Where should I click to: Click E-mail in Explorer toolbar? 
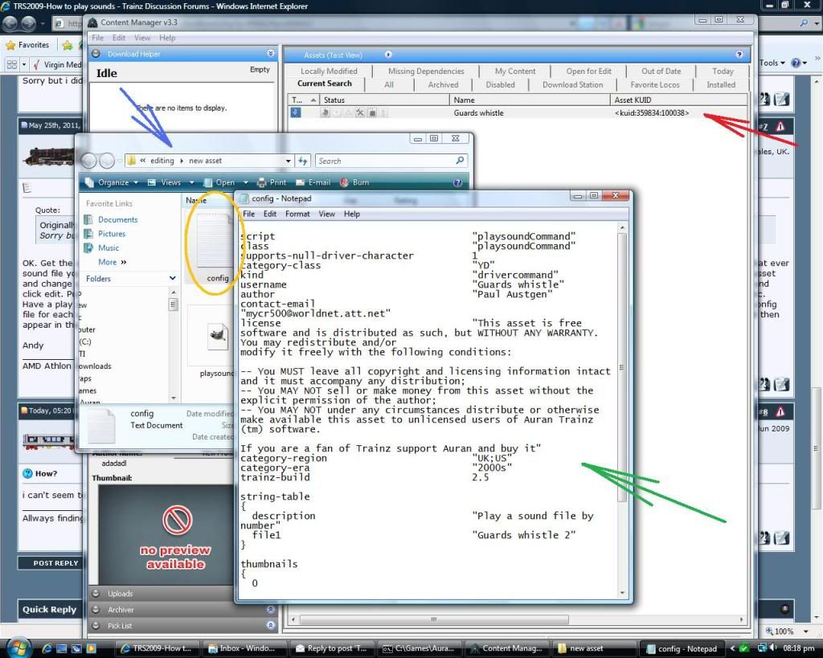[x=313, y=182]
